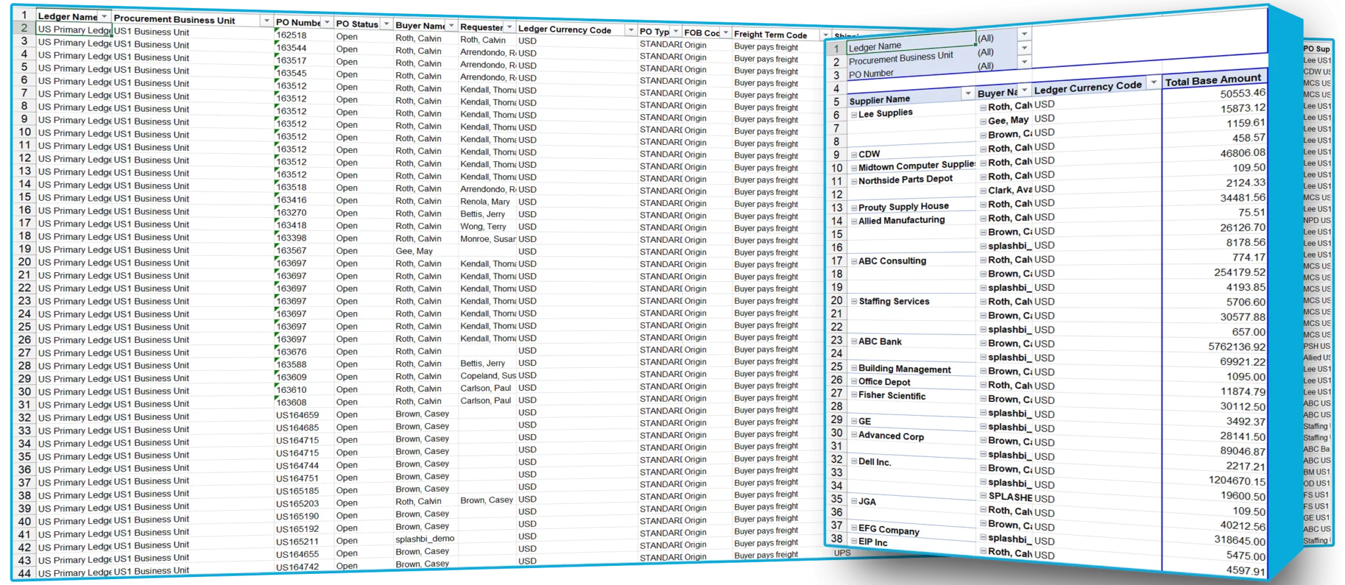Open the PO Number column filter in the data table

click(326, 22)
